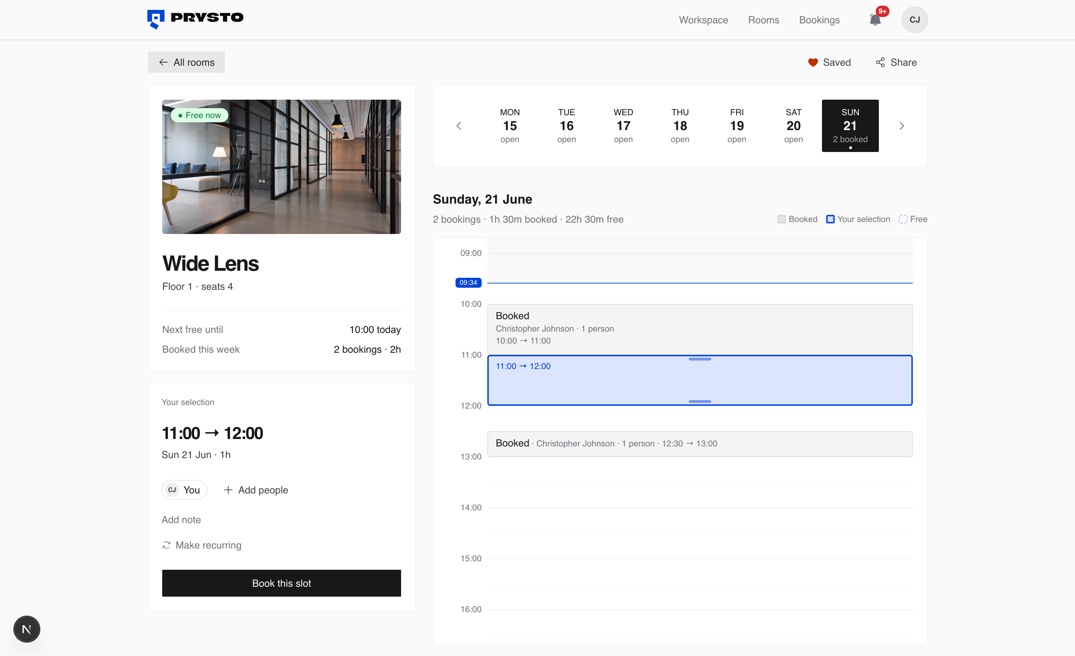Screen dimensions: 1075x656
Task: Click the free 09:00 time slot
Action: [x=700, y=266]
